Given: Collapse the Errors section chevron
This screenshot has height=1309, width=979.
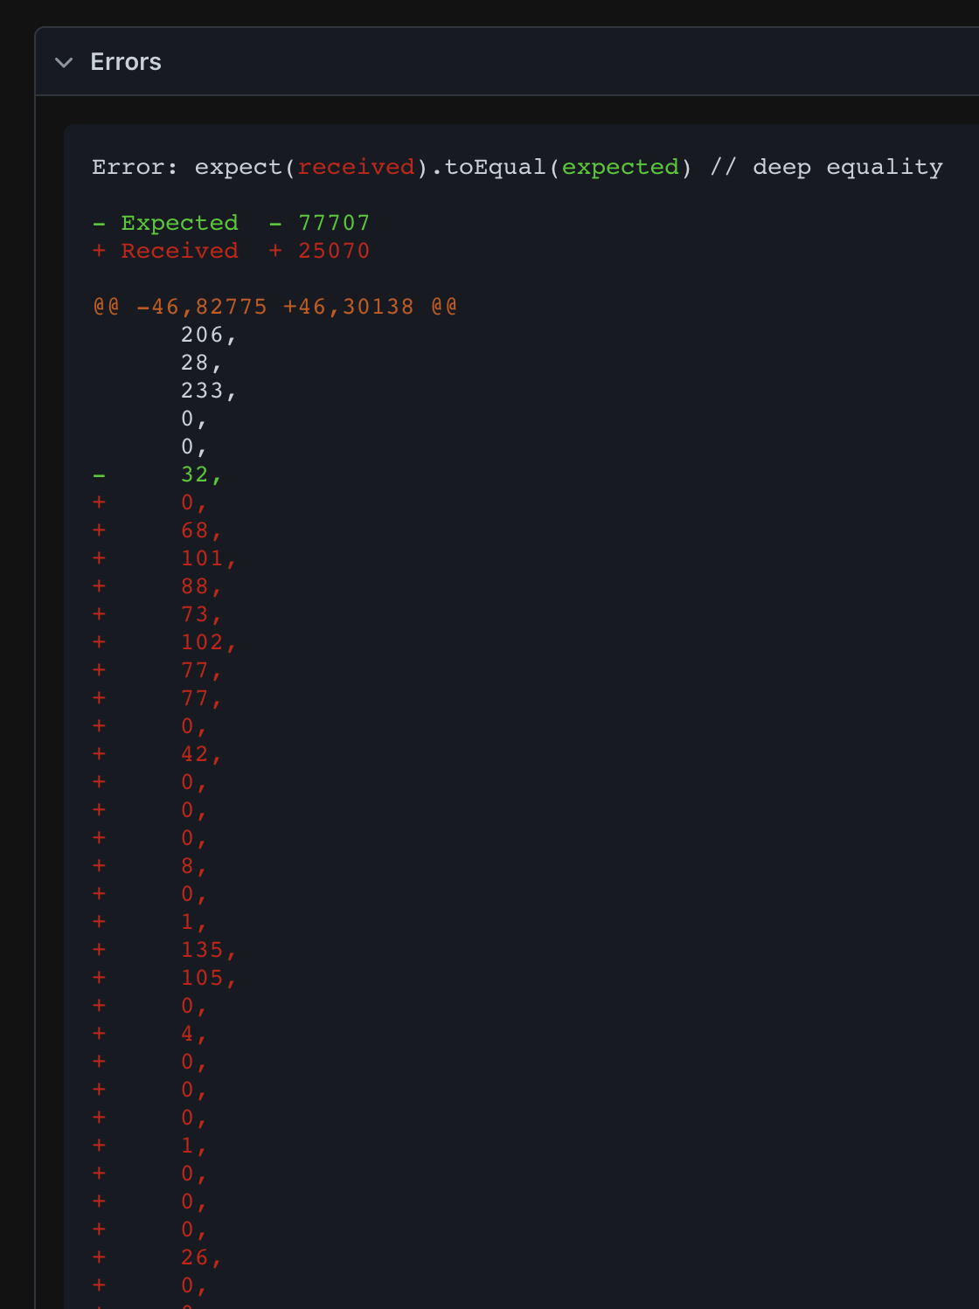Looking at the screenshot, I should point(63,62).
